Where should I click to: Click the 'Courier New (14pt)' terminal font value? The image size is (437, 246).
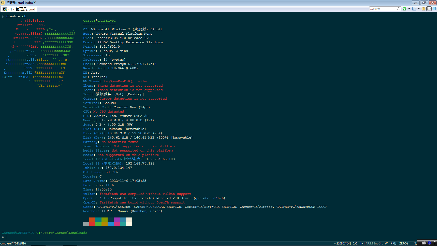[x=132, y=107]
